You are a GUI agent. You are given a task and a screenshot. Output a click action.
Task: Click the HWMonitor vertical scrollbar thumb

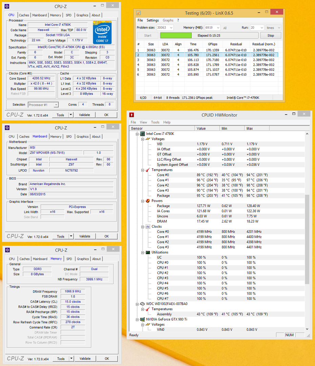click(x=307, y=239)
